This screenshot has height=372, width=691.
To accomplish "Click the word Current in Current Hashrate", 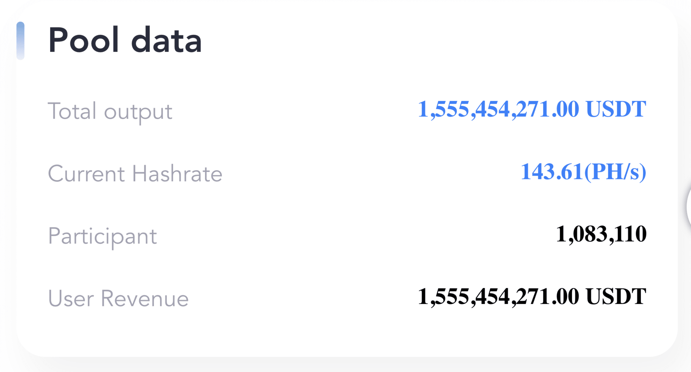I will click(86, 174).
